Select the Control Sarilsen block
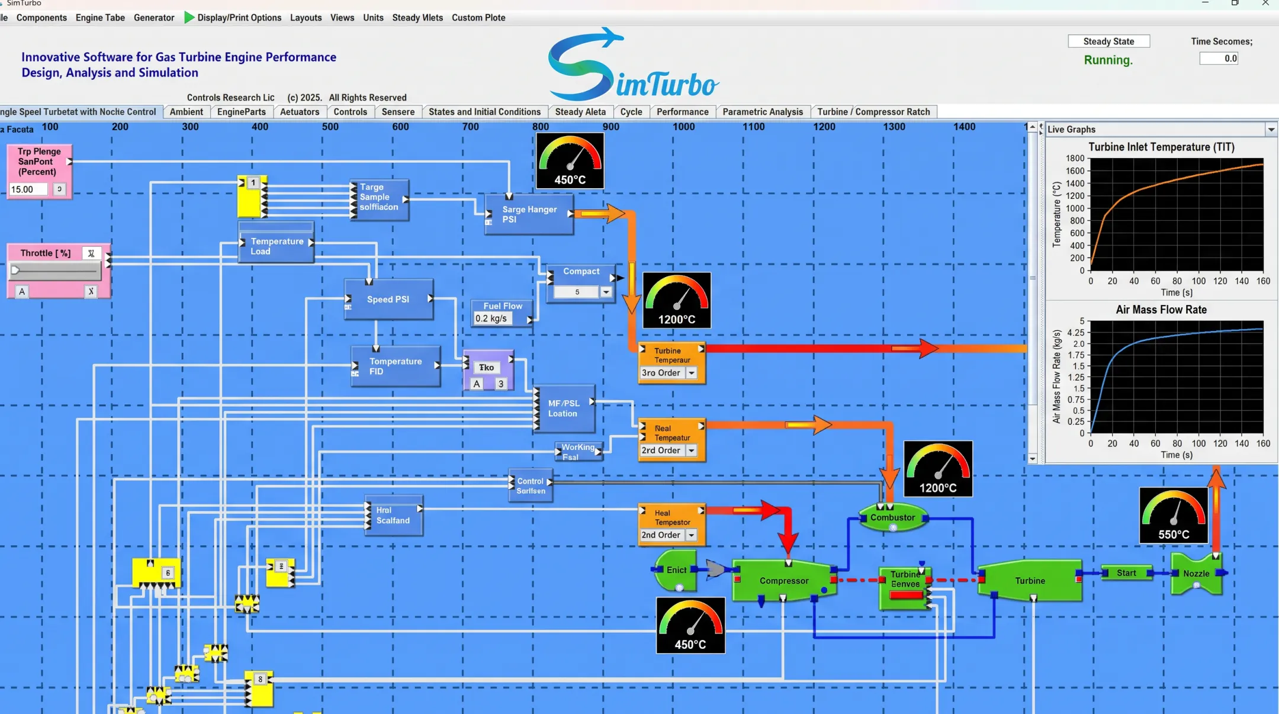 tap(531, 486)
